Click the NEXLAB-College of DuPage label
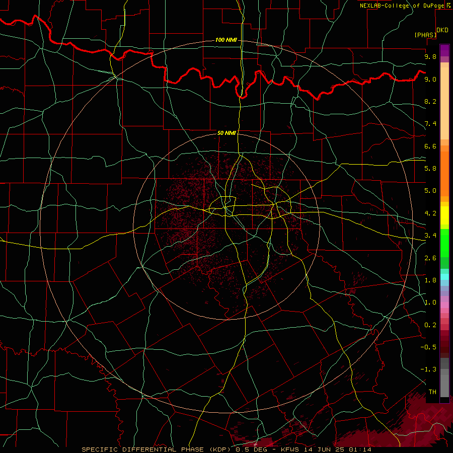This screenshot has height=453, width=453. 402,6
